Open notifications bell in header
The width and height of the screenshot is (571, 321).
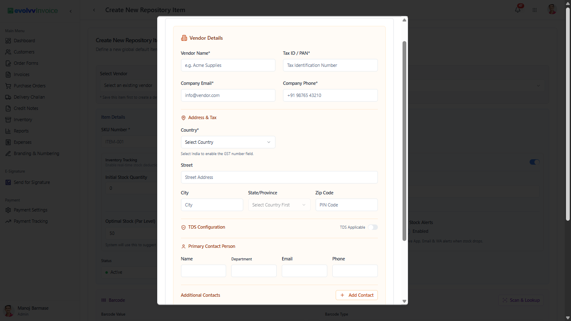pyautogui.click(x=518, y=10)
